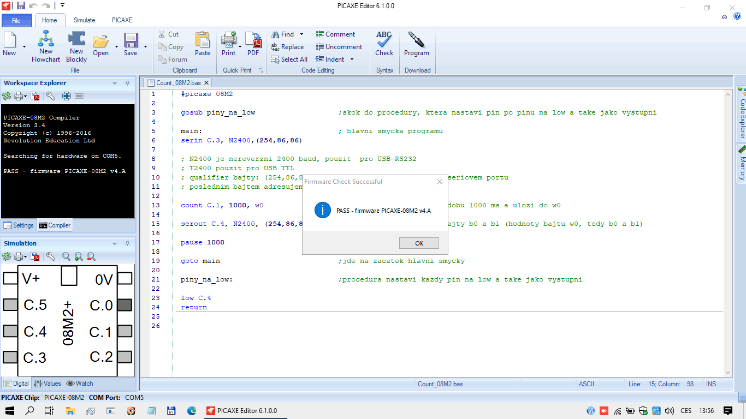Viewport: 746px width, 419px height.
Task: Click the New Blockly icon
Action: [76, 40]
